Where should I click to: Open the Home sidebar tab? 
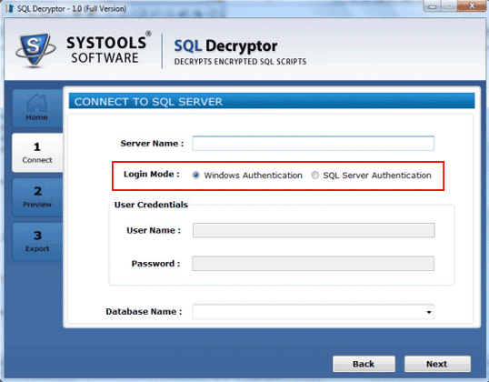point(37,108)
